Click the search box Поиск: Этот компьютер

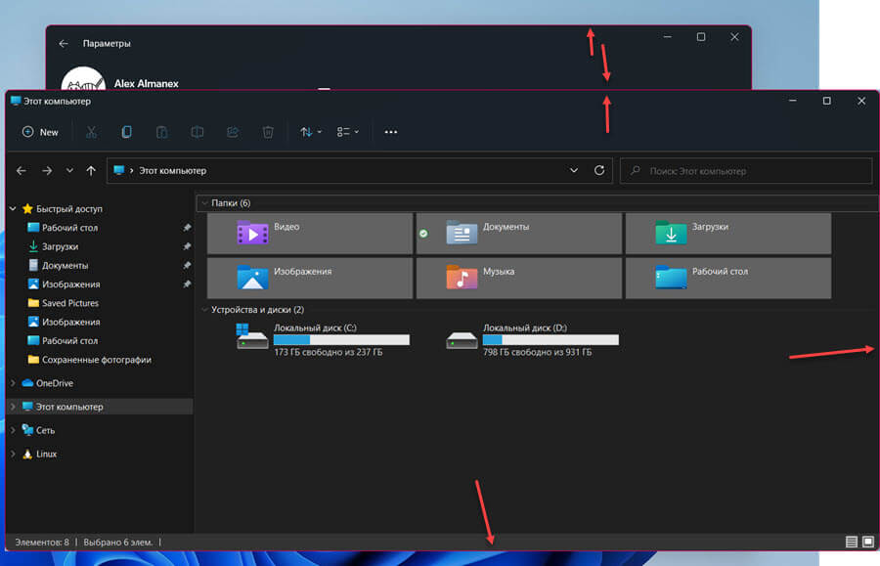pos(746,170)
